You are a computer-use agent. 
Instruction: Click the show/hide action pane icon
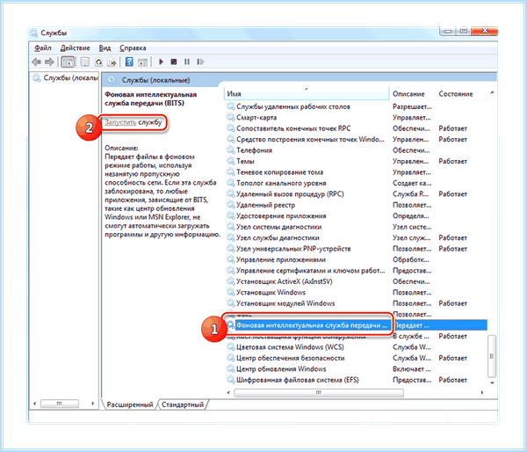coord(143,62)
